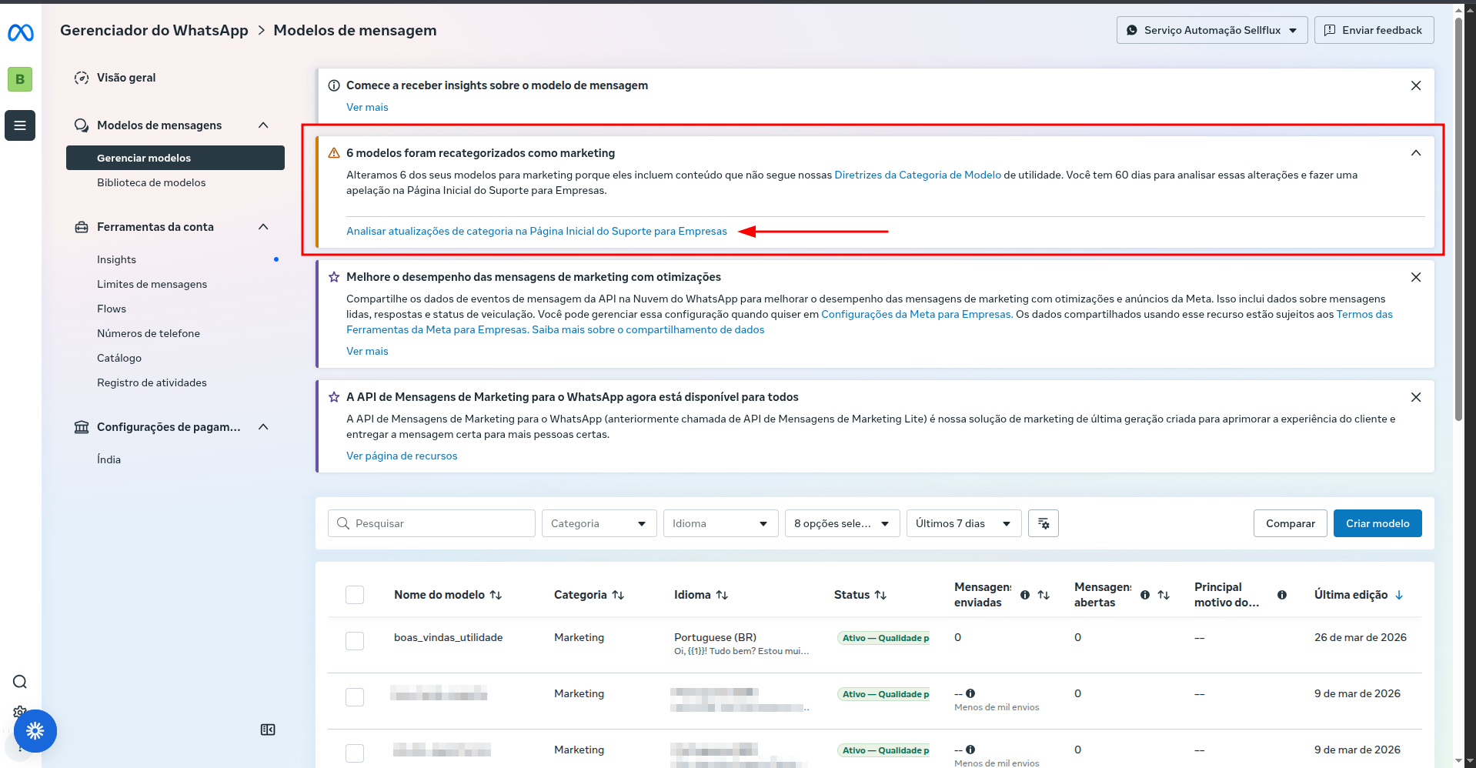The width and height of the screenshot is (1476, 768).
Task: Click the search magnifier icon in left rail
Action: click(x=20, y=682)
